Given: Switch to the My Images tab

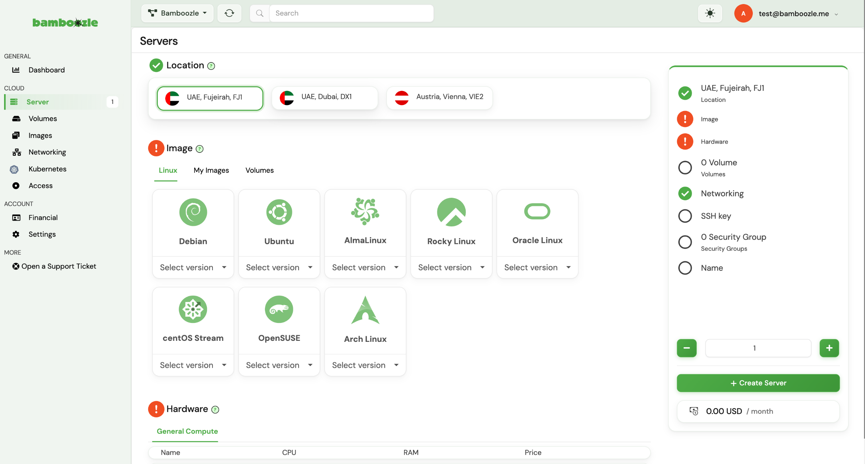Looking at the screenshot, I should pyautogui.click(x=211, y=170).
